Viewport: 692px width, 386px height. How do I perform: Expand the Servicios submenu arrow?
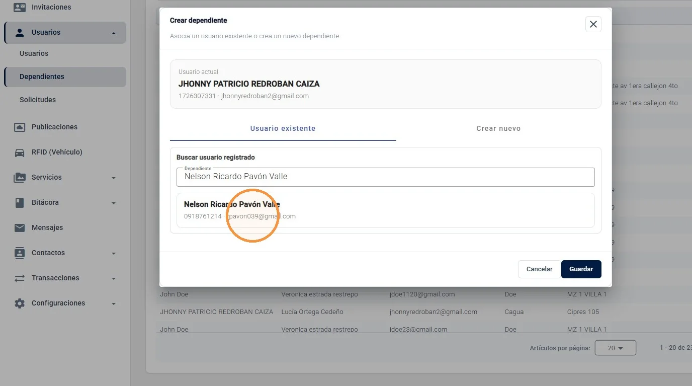pyautogui.click(x=114, y=178)
